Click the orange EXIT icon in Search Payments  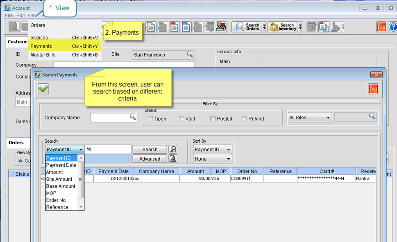pyautogui.click(x=373, y=89)
